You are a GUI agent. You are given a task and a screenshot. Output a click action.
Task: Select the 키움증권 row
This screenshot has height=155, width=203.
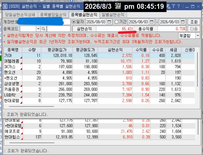[99, 89]
